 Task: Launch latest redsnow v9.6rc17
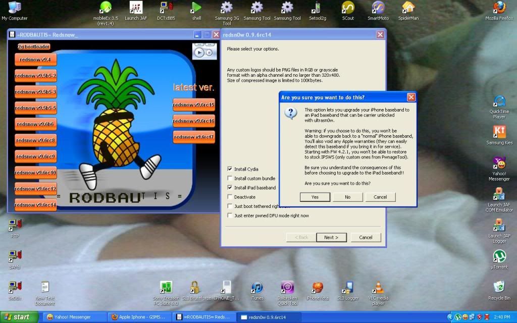click(194, 137)
